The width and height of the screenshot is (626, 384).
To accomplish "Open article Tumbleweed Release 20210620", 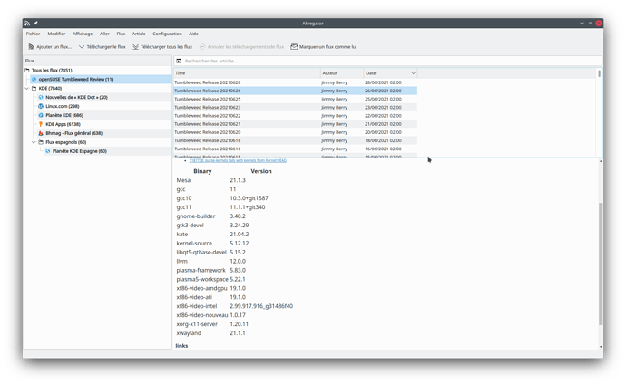I will tap(207, 132).
